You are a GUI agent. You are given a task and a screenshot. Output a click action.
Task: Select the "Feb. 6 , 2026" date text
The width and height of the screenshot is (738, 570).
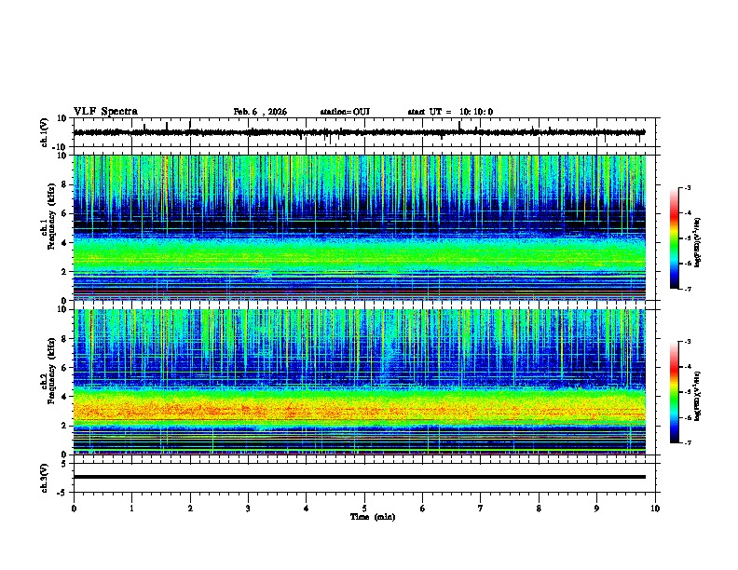[260, 112]
